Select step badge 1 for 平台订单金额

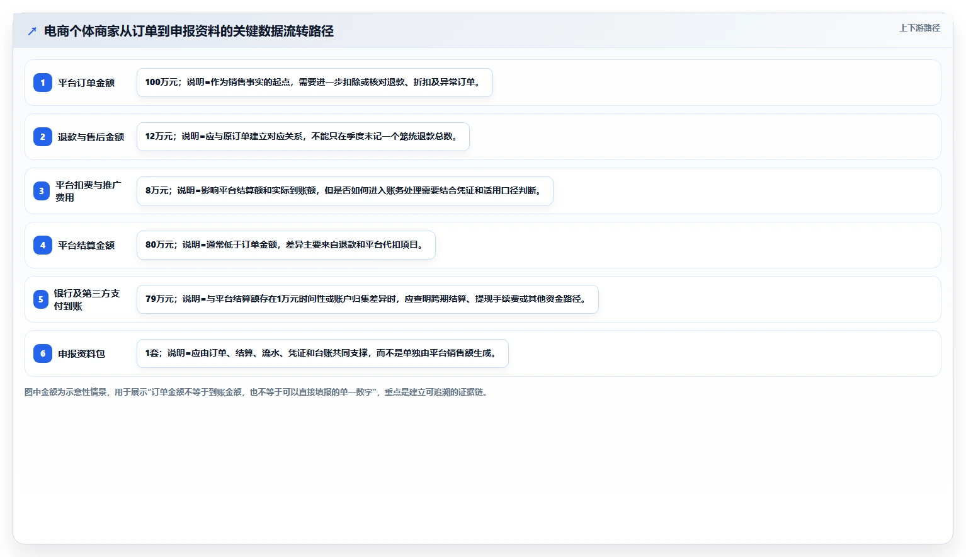pos(43,83)
